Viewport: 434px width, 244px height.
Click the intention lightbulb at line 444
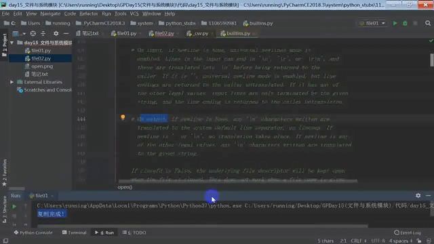[x=123, y=117]
